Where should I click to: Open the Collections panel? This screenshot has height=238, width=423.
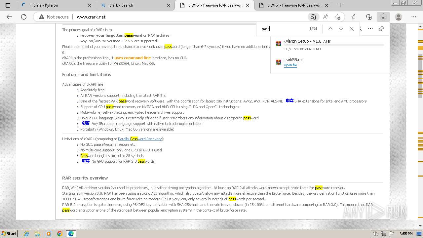click(x=369, y=17)
